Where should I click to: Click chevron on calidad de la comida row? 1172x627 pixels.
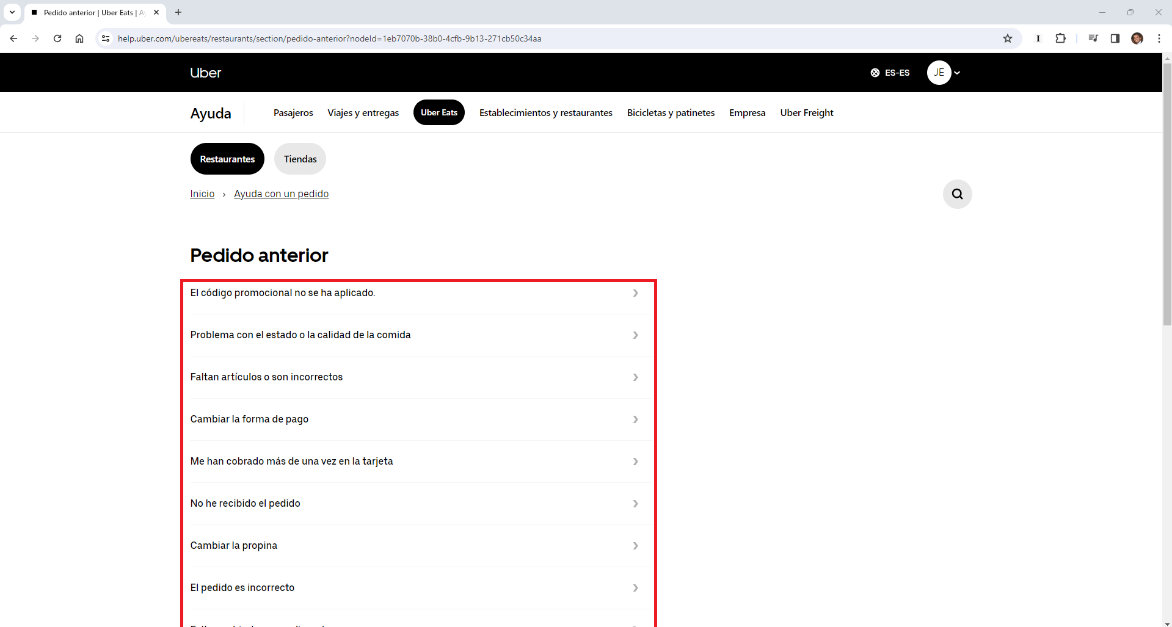click(x=636, y=335)
